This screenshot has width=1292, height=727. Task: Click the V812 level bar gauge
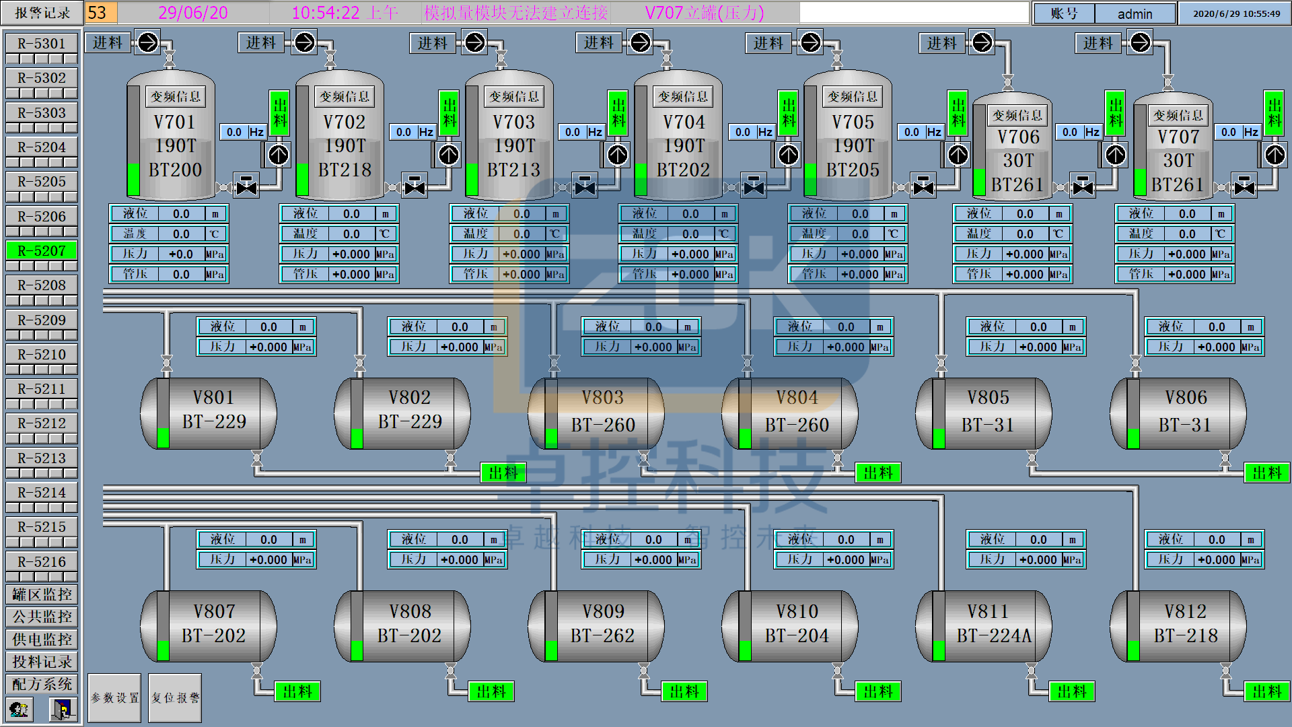[1133, 627]
